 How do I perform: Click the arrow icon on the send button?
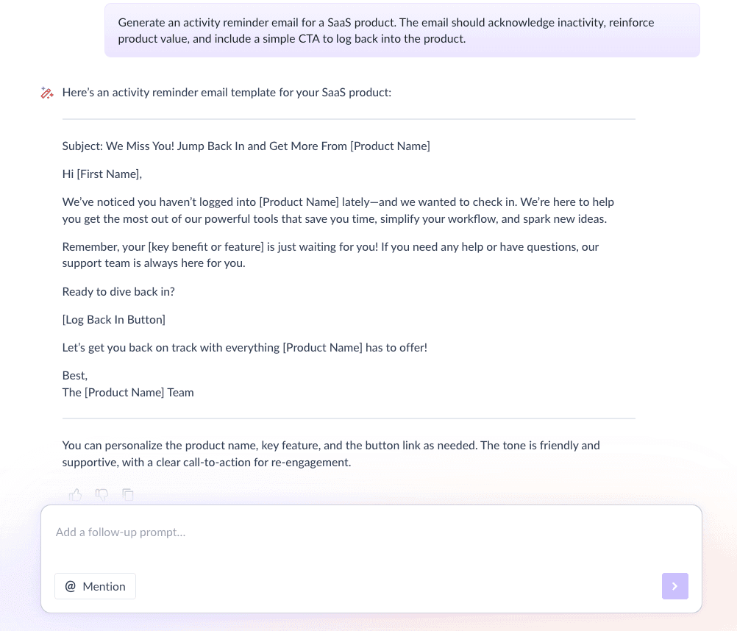pos(674,586)
